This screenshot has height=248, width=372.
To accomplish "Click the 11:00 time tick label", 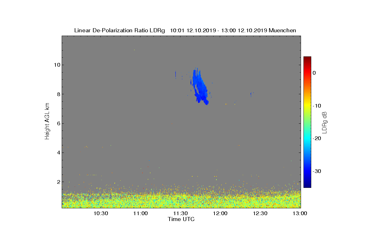I will point(141,213).
